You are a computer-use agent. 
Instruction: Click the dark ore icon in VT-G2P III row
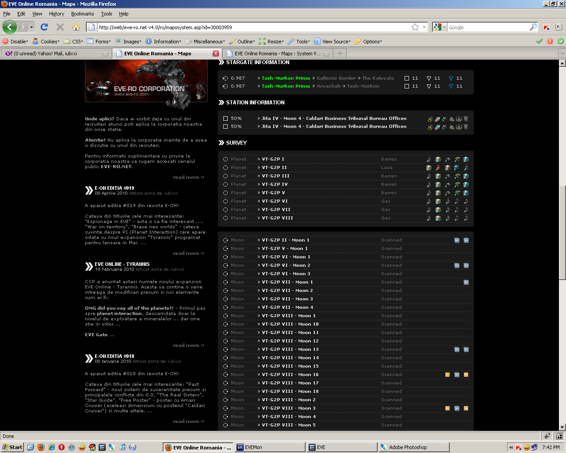447,176
